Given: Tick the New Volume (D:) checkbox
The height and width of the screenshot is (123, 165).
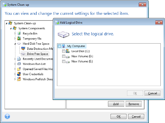Looking at the screenshot, I should [64, 56].
